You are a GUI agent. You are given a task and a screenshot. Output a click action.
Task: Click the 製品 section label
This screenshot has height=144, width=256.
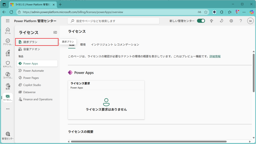(x=21, y=56)
